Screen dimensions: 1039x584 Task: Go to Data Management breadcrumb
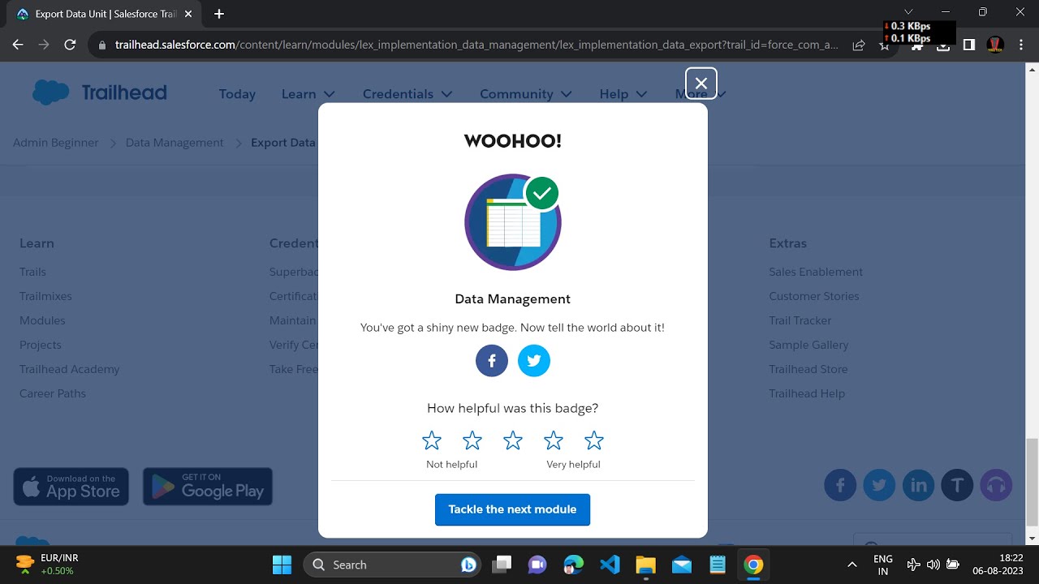point(175,143)
